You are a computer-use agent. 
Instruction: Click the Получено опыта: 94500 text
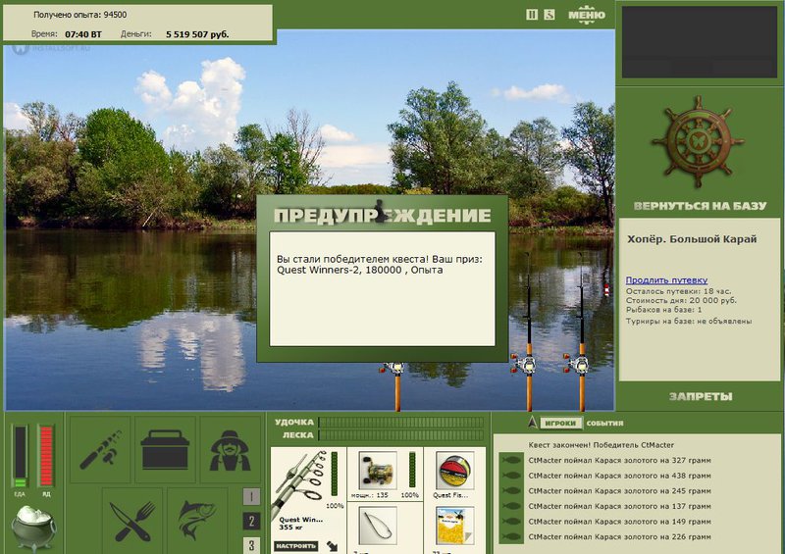(79, 15)
